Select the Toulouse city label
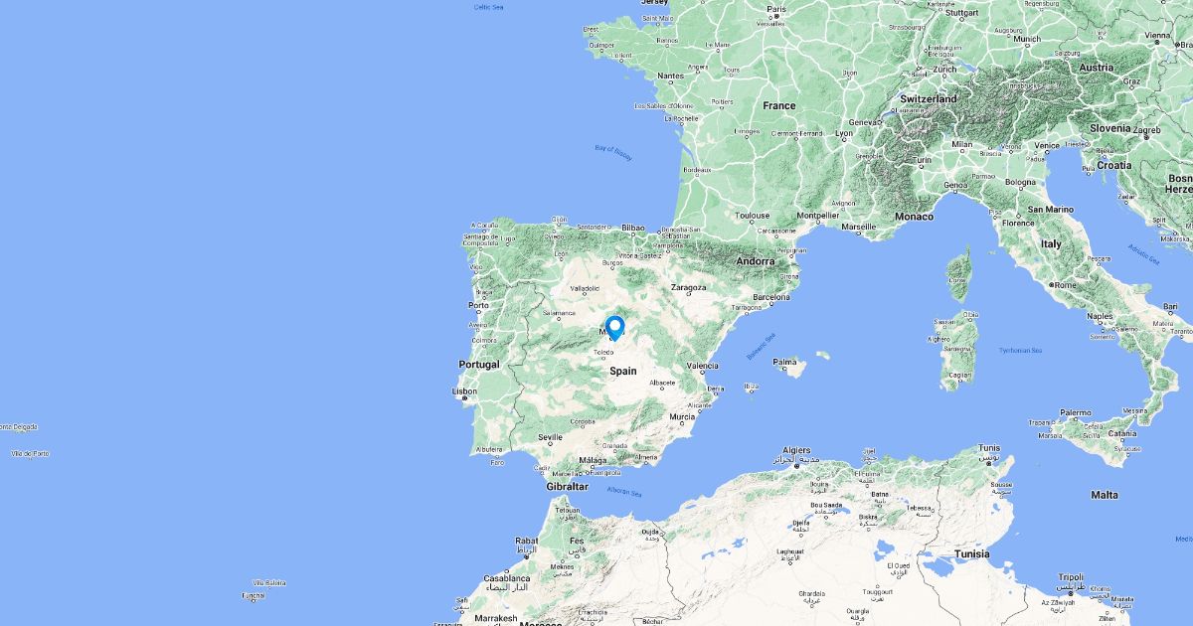Image resolution: width=1193 pixels, height=626 pixels. pyautogui.click(x=752, y=215)
